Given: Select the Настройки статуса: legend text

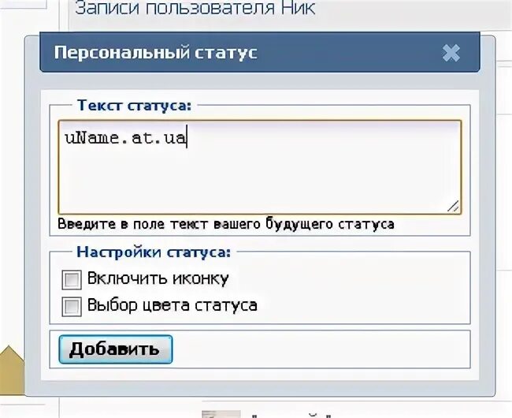Looking at the screenshot, I should 154,252.
